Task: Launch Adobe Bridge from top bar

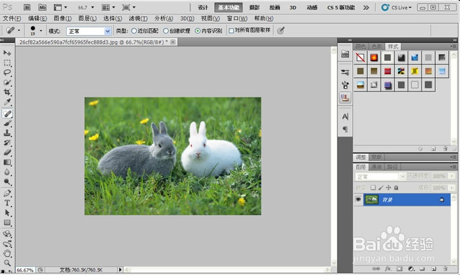Action: [x=27, y=7]
